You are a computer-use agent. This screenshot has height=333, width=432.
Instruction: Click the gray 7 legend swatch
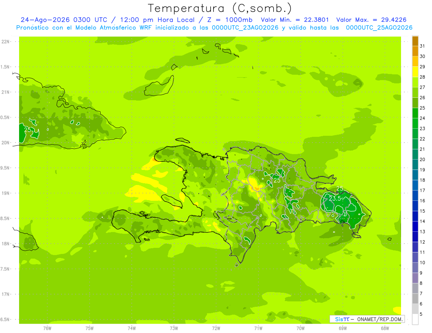[x=415, y=288]
